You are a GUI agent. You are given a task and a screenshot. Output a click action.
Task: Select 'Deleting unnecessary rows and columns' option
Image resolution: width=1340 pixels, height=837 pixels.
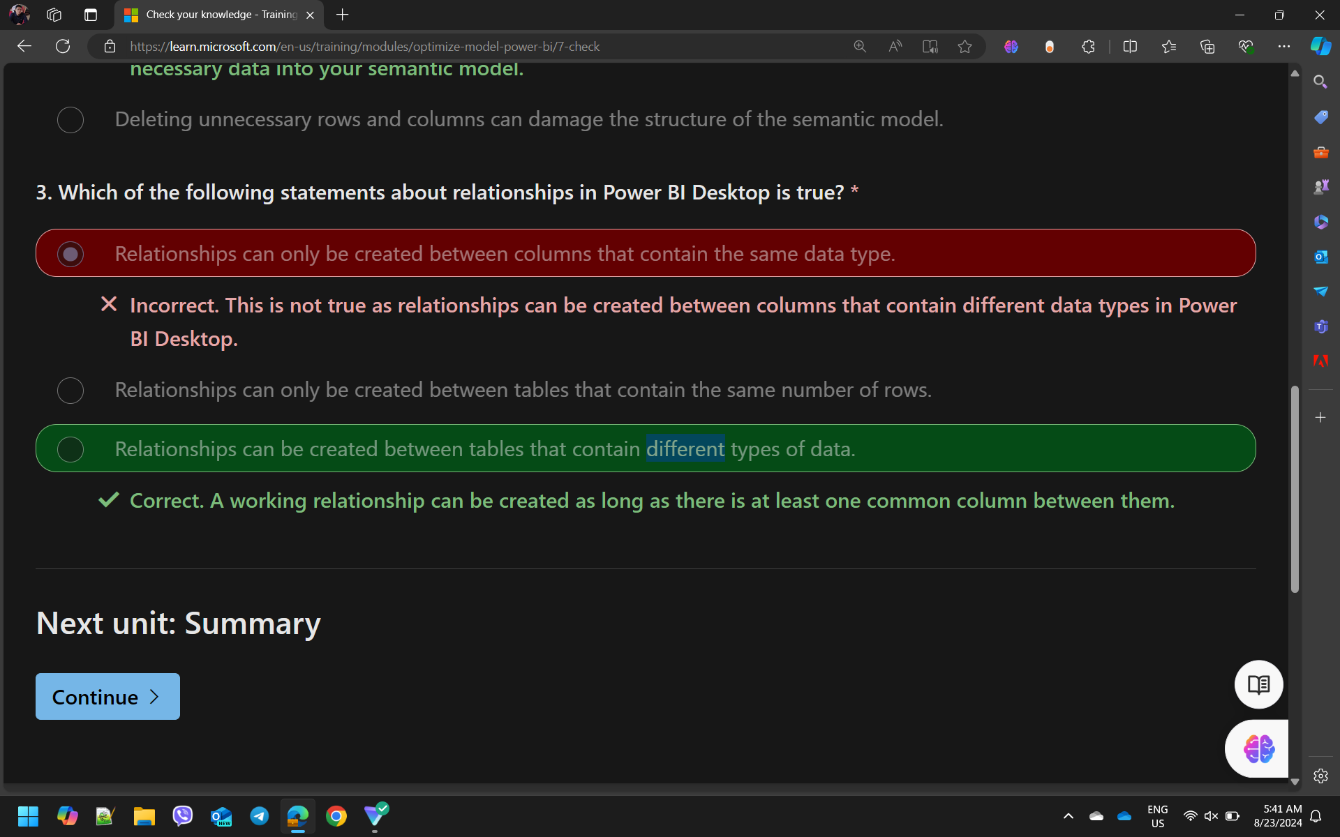pyautogui.click(x=70, y=120)
